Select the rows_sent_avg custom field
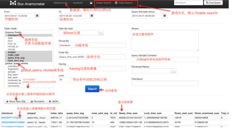Viewport: 232px width, 128px height. 28,61
